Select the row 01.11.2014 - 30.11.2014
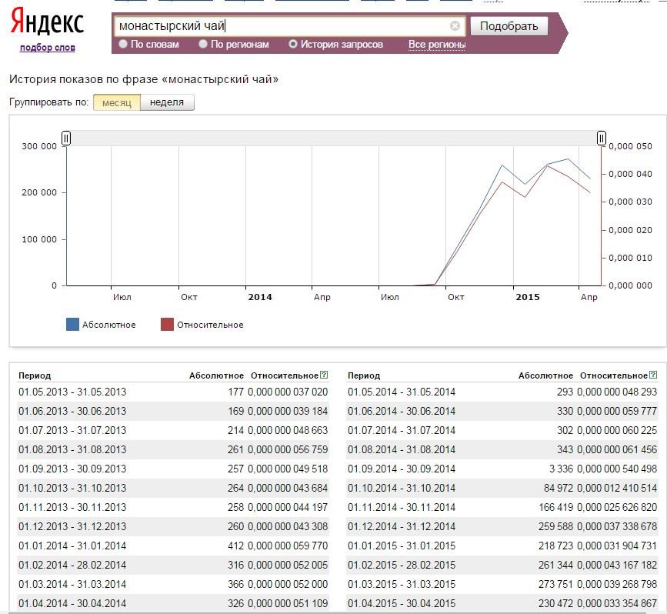The height and width of the screenshot is (614, 667). pos(502,507)
